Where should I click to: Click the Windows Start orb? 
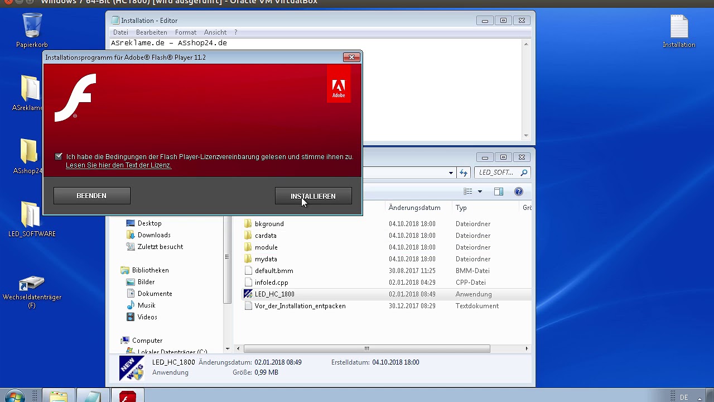14,396
